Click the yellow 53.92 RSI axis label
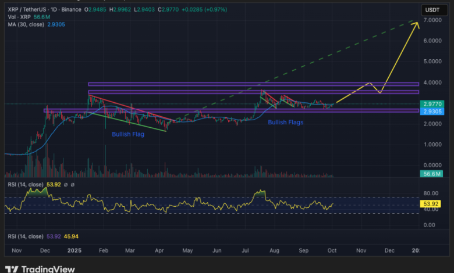The height and width of the screenshot is (273, 454). [x=431, y=204]
